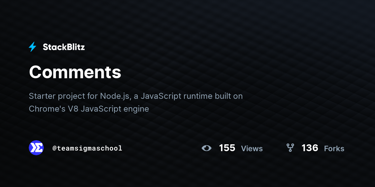Open the Comments project title
Screen dimensions: 375x187
(x=75, y=72)
